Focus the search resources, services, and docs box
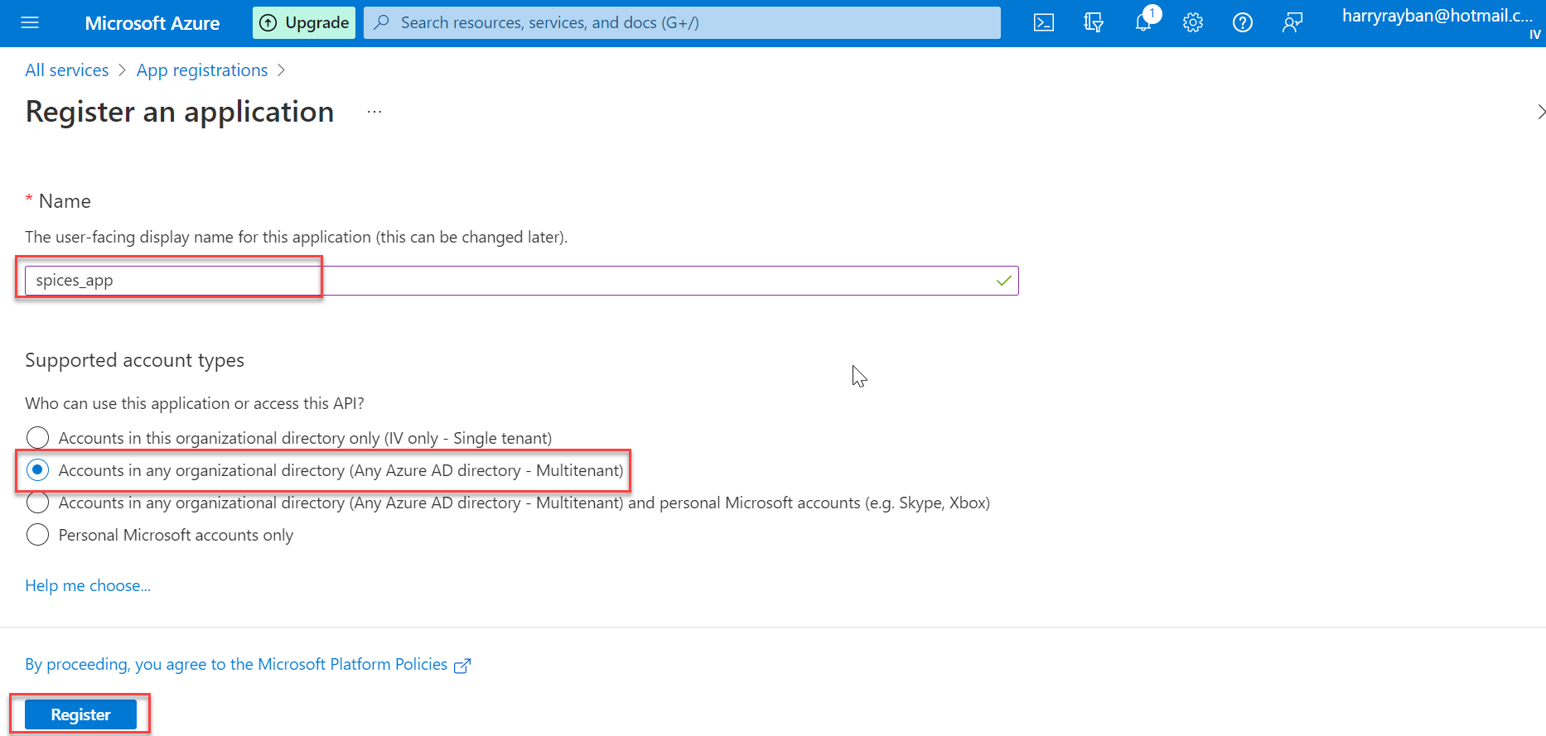This screenshot has height=736, width=1546. pyautogui.click(x=682, y=22)
